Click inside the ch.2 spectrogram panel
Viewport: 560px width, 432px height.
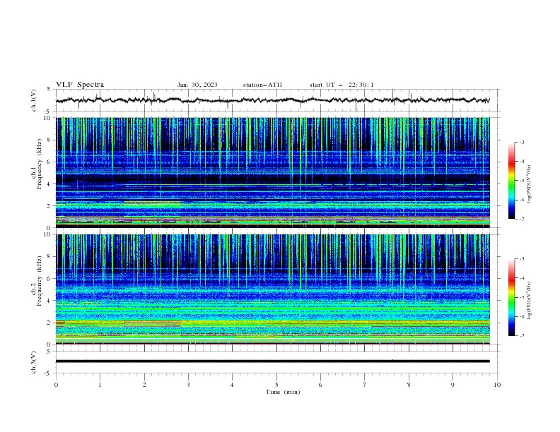coord(272,289)
